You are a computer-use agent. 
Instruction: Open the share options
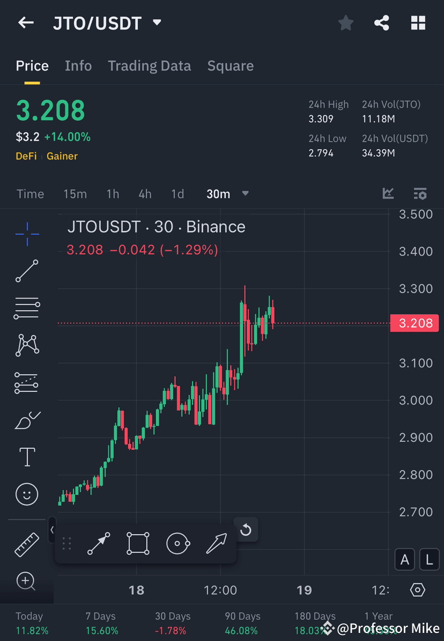point(382,23)
